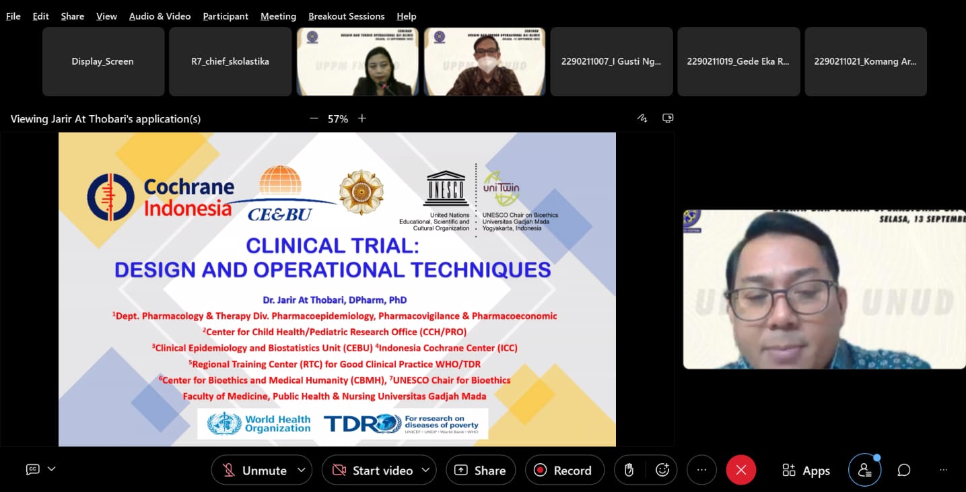Select the R7_chief_skolastika participant tile
Viewport: 966px width, 492px height.
230,61
